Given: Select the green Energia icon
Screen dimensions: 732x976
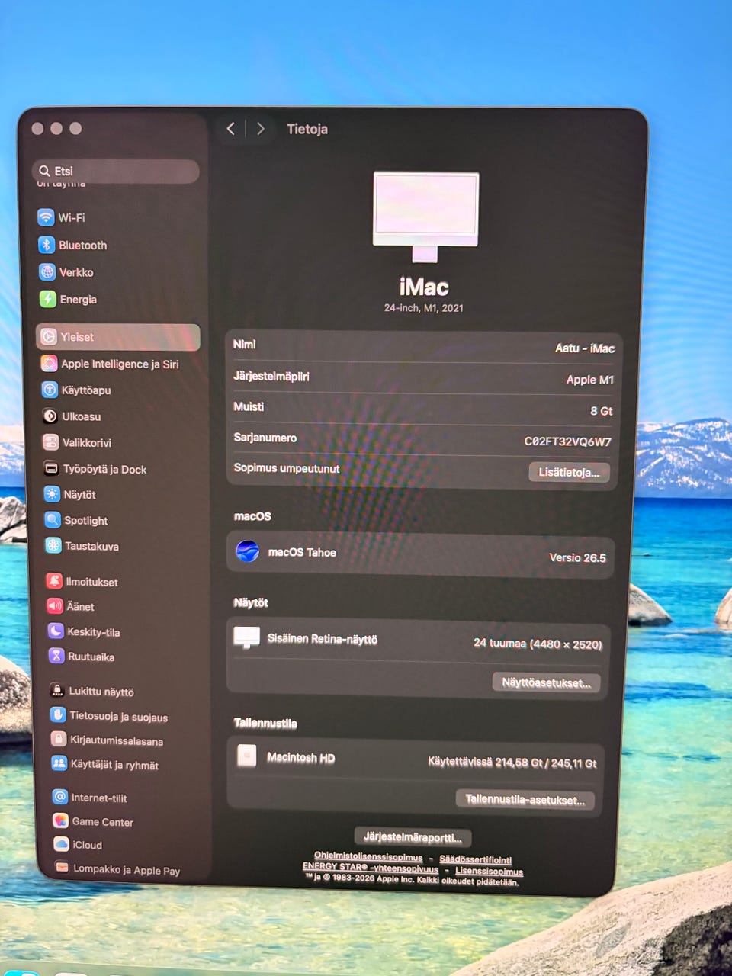Looking at the screenshot, I should (48, 299).
